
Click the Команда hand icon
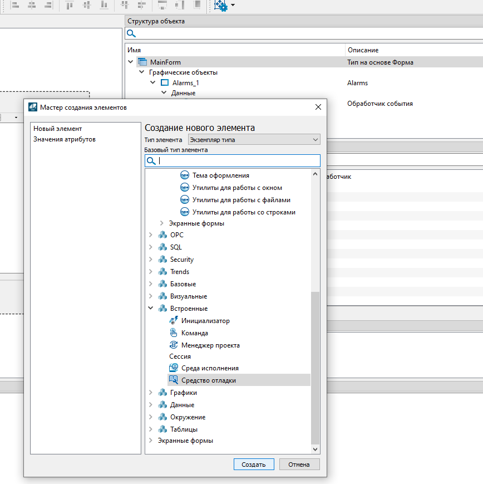pos(173,333)
